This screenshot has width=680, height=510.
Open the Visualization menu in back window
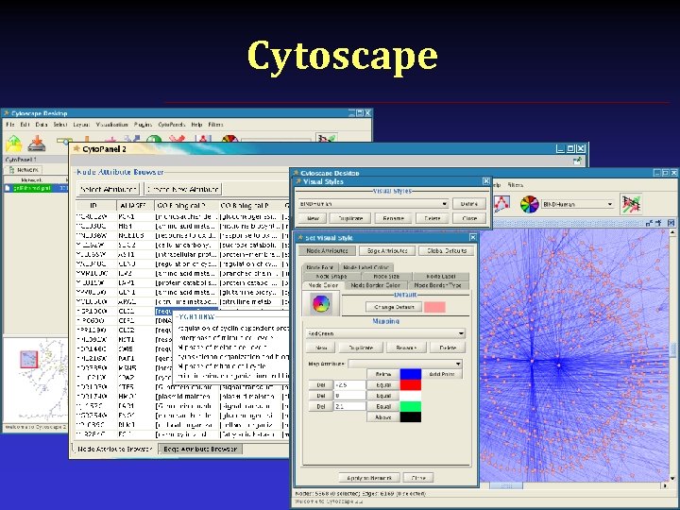(x=111, y=125)
